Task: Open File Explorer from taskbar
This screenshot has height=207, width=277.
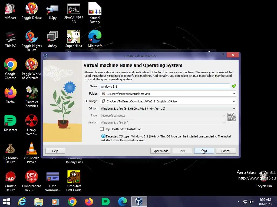Action: [x=38, y=202]
